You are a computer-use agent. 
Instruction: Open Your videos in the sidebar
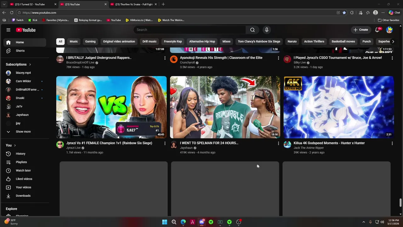(25, 187)
